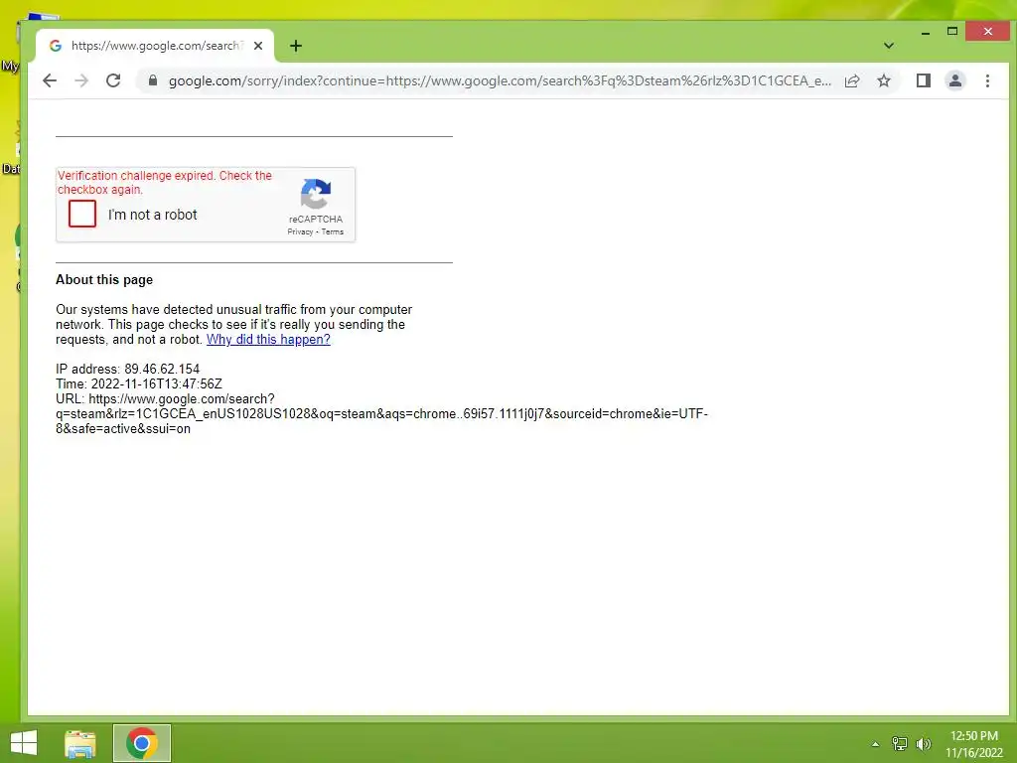Viewport: 1017px width, 763px height.
Task: Open the network tray icon
Action: point(900,743)
